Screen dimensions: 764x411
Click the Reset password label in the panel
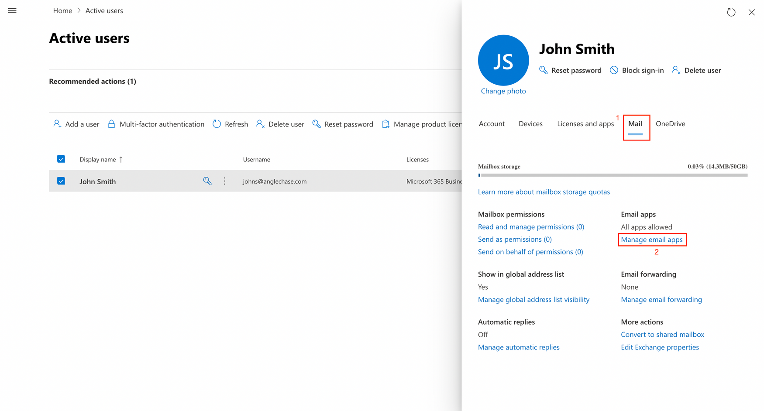point(576,70)
